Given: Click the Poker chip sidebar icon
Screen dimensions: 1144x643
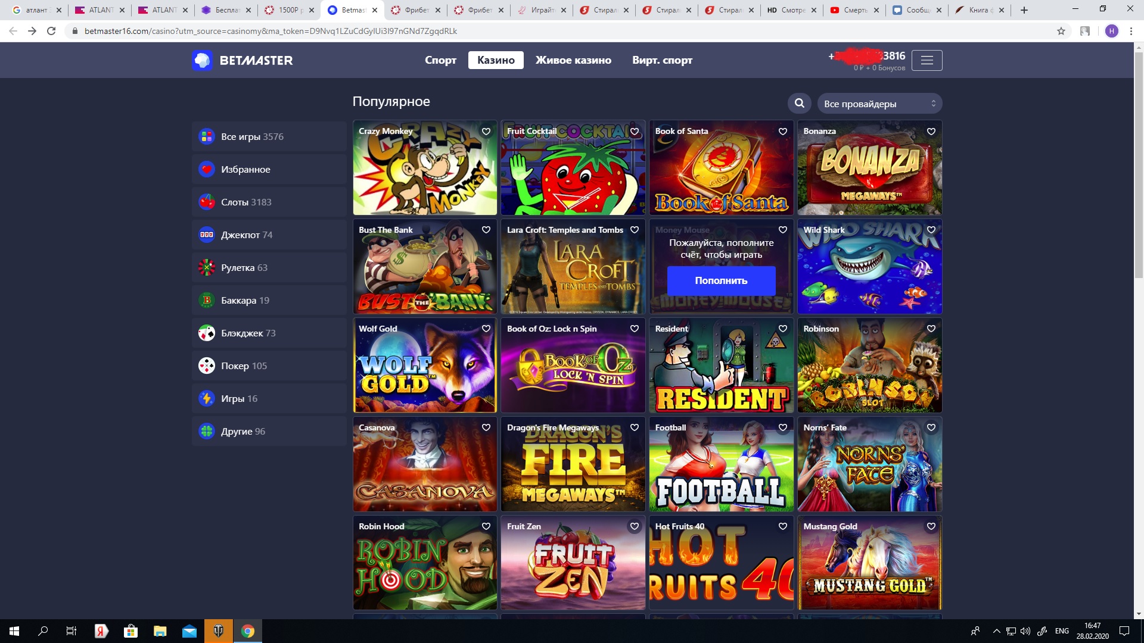Looking at the screenshot, I should tap(207, 366).
